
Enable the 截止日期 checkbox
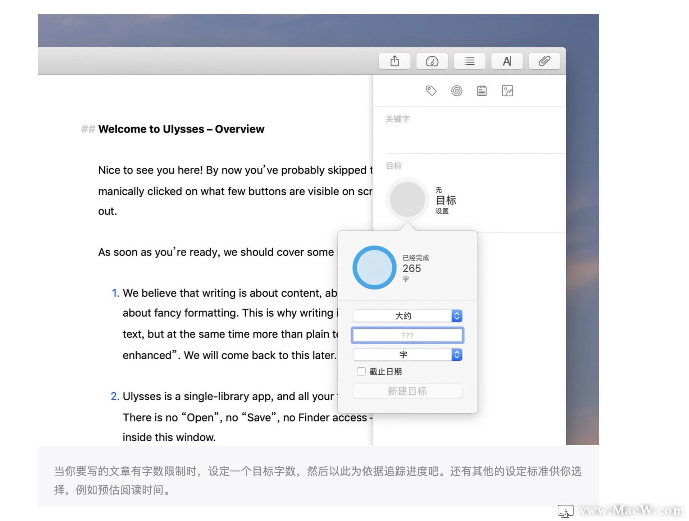361,372
